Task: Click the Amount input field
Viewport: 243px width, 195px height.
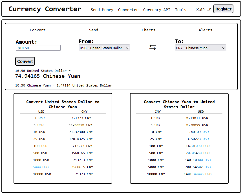Action: (38, 48)
